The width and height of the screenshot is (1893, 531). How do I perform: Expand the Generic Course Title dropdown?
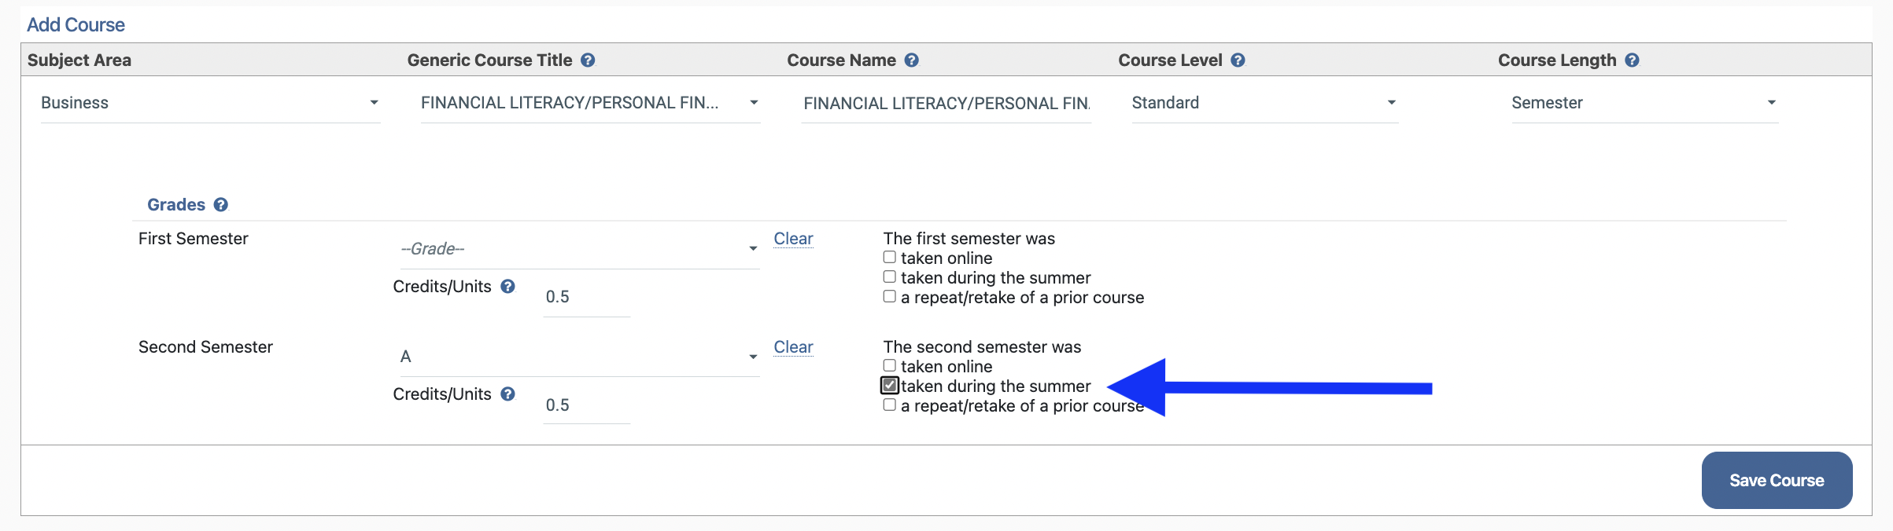click(590, 103)
